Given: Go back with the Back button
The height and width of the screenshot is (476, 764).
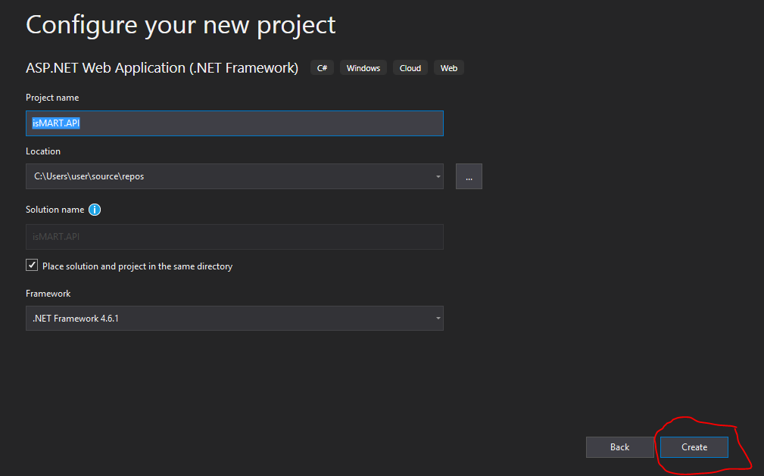Looking at the screenshot, I should (x=619, y=447).
